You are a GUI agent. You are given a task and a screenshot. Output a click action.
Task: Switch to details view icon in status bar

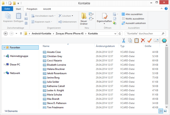[x=161, y=111]
